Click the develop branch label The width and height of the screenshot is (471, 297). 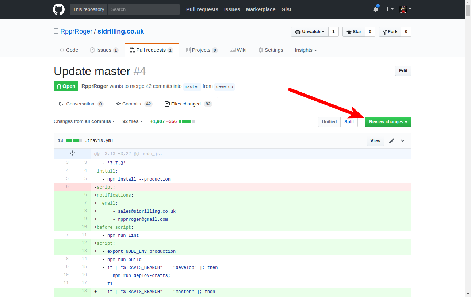pos(224,86)
